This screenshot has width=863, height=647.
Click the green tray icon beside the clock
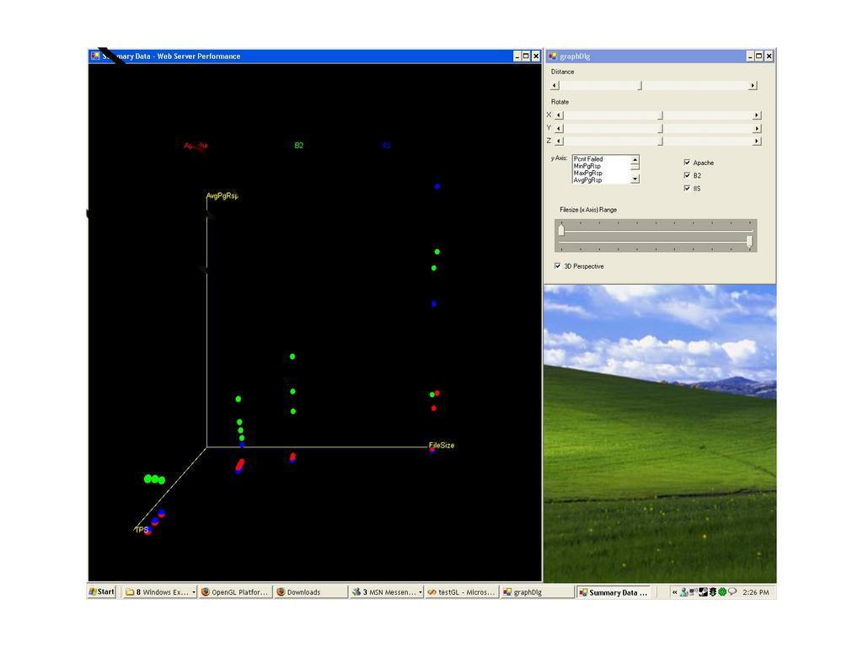click(722, 592)
